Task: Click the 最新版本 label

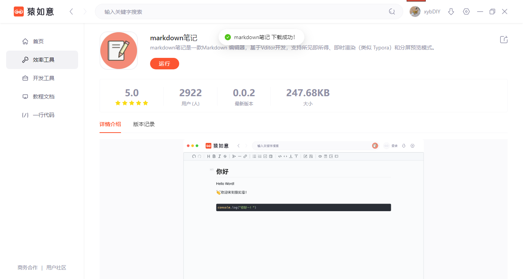Action: coord(244,103)
